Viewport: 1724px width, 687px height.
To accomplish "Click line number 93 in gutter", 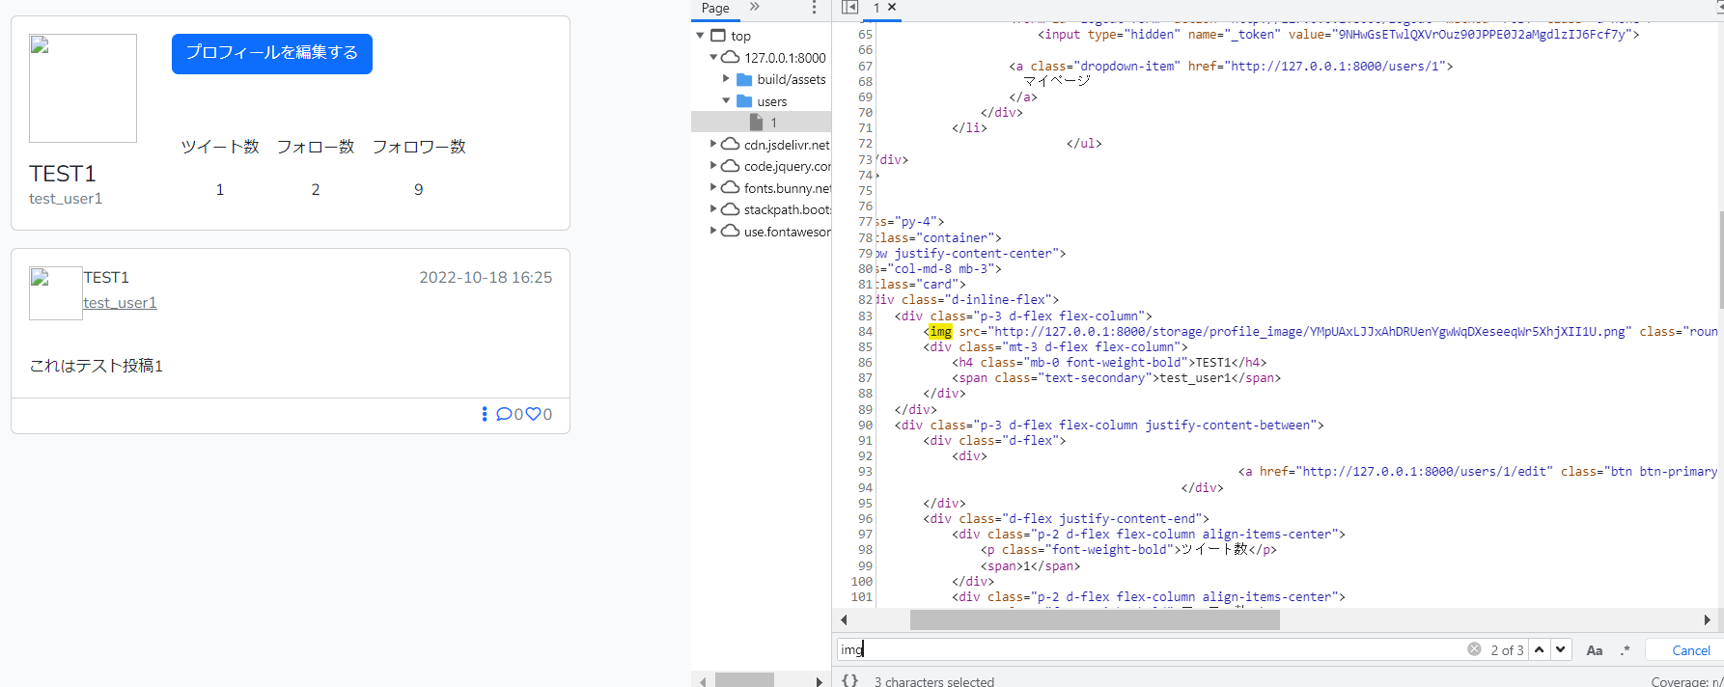I will [865, 472].
